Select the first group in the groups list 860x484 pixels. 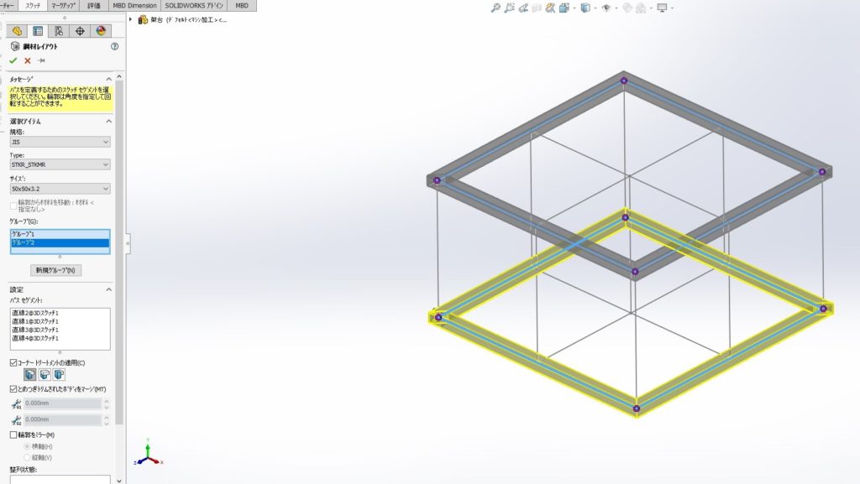60,234
